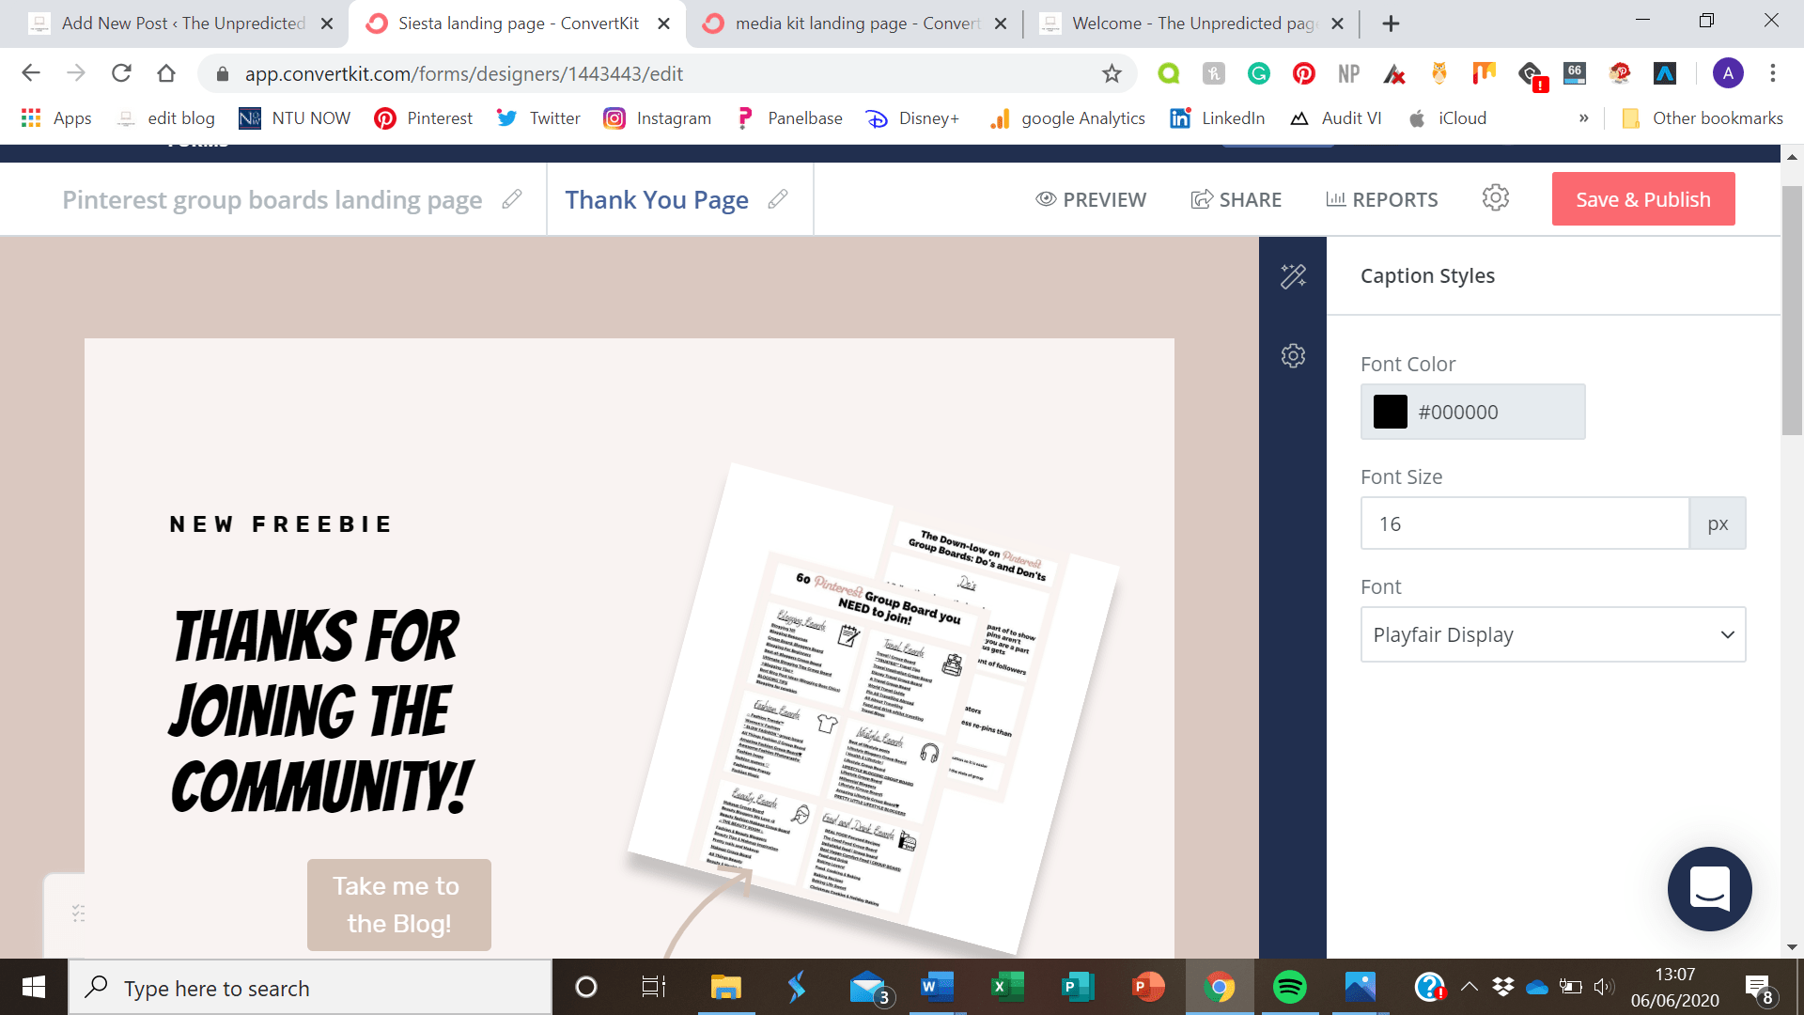Show hidden system tray icons

[x=1470, y=987]
